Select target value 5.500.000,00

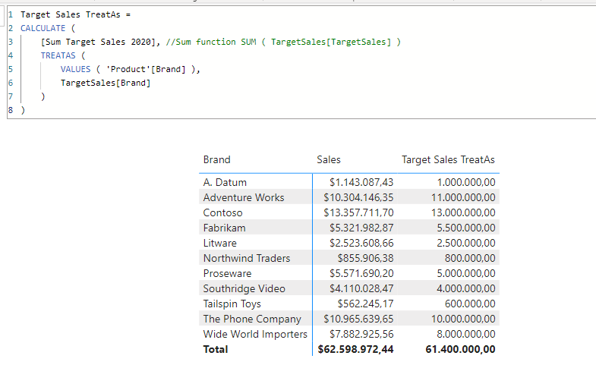[x=466, y=228]
